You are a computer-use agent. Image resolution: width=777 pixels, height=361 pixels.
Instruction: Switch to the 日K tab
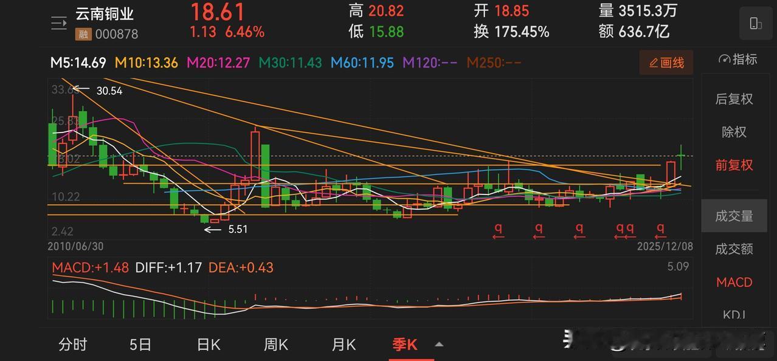coord(209,345)
